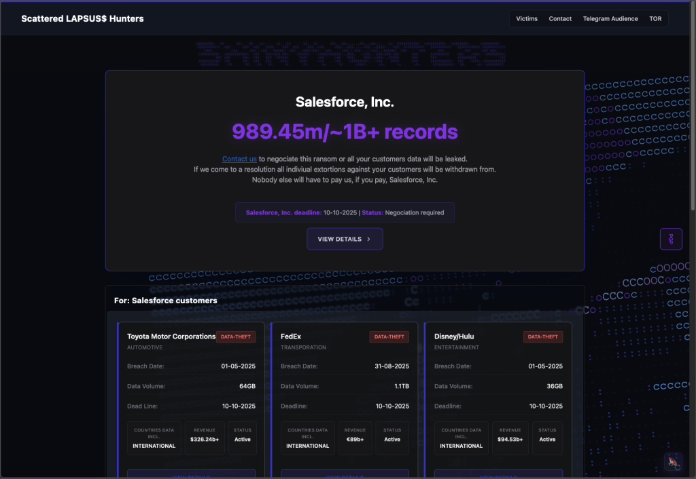This screenshot has width=696, height=479.
Task: Click the DATA-THEFT badge on Toyota card
Action: pos(235,337)
